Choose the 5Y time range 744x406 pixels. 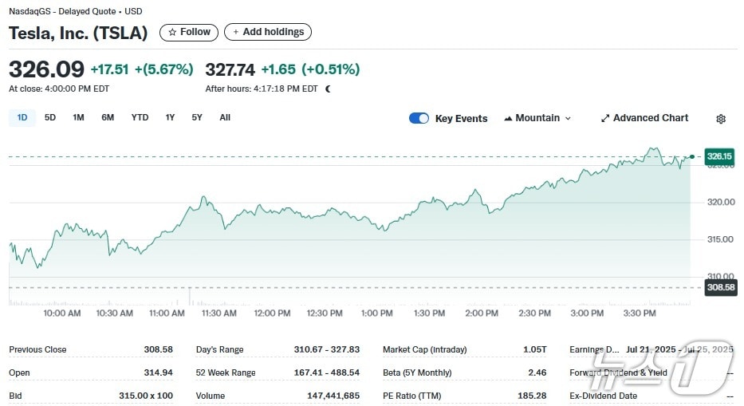coord(197,117)
